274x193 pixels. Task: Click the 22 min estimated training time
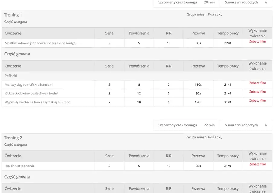(209, 125)
